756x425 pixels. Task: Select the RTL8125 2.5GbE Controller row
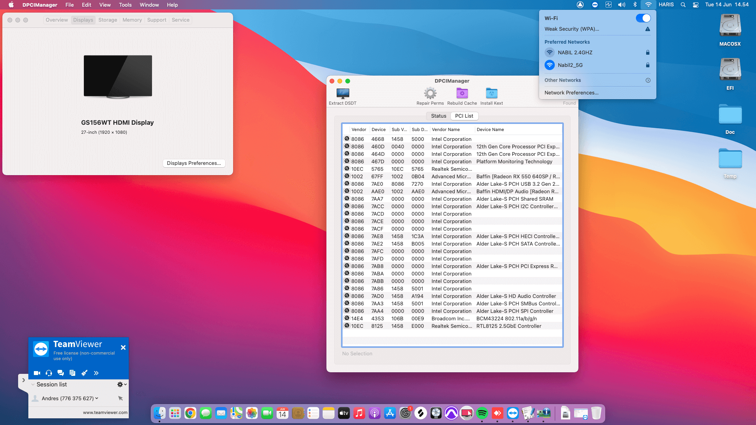click(x=453, y=326)
